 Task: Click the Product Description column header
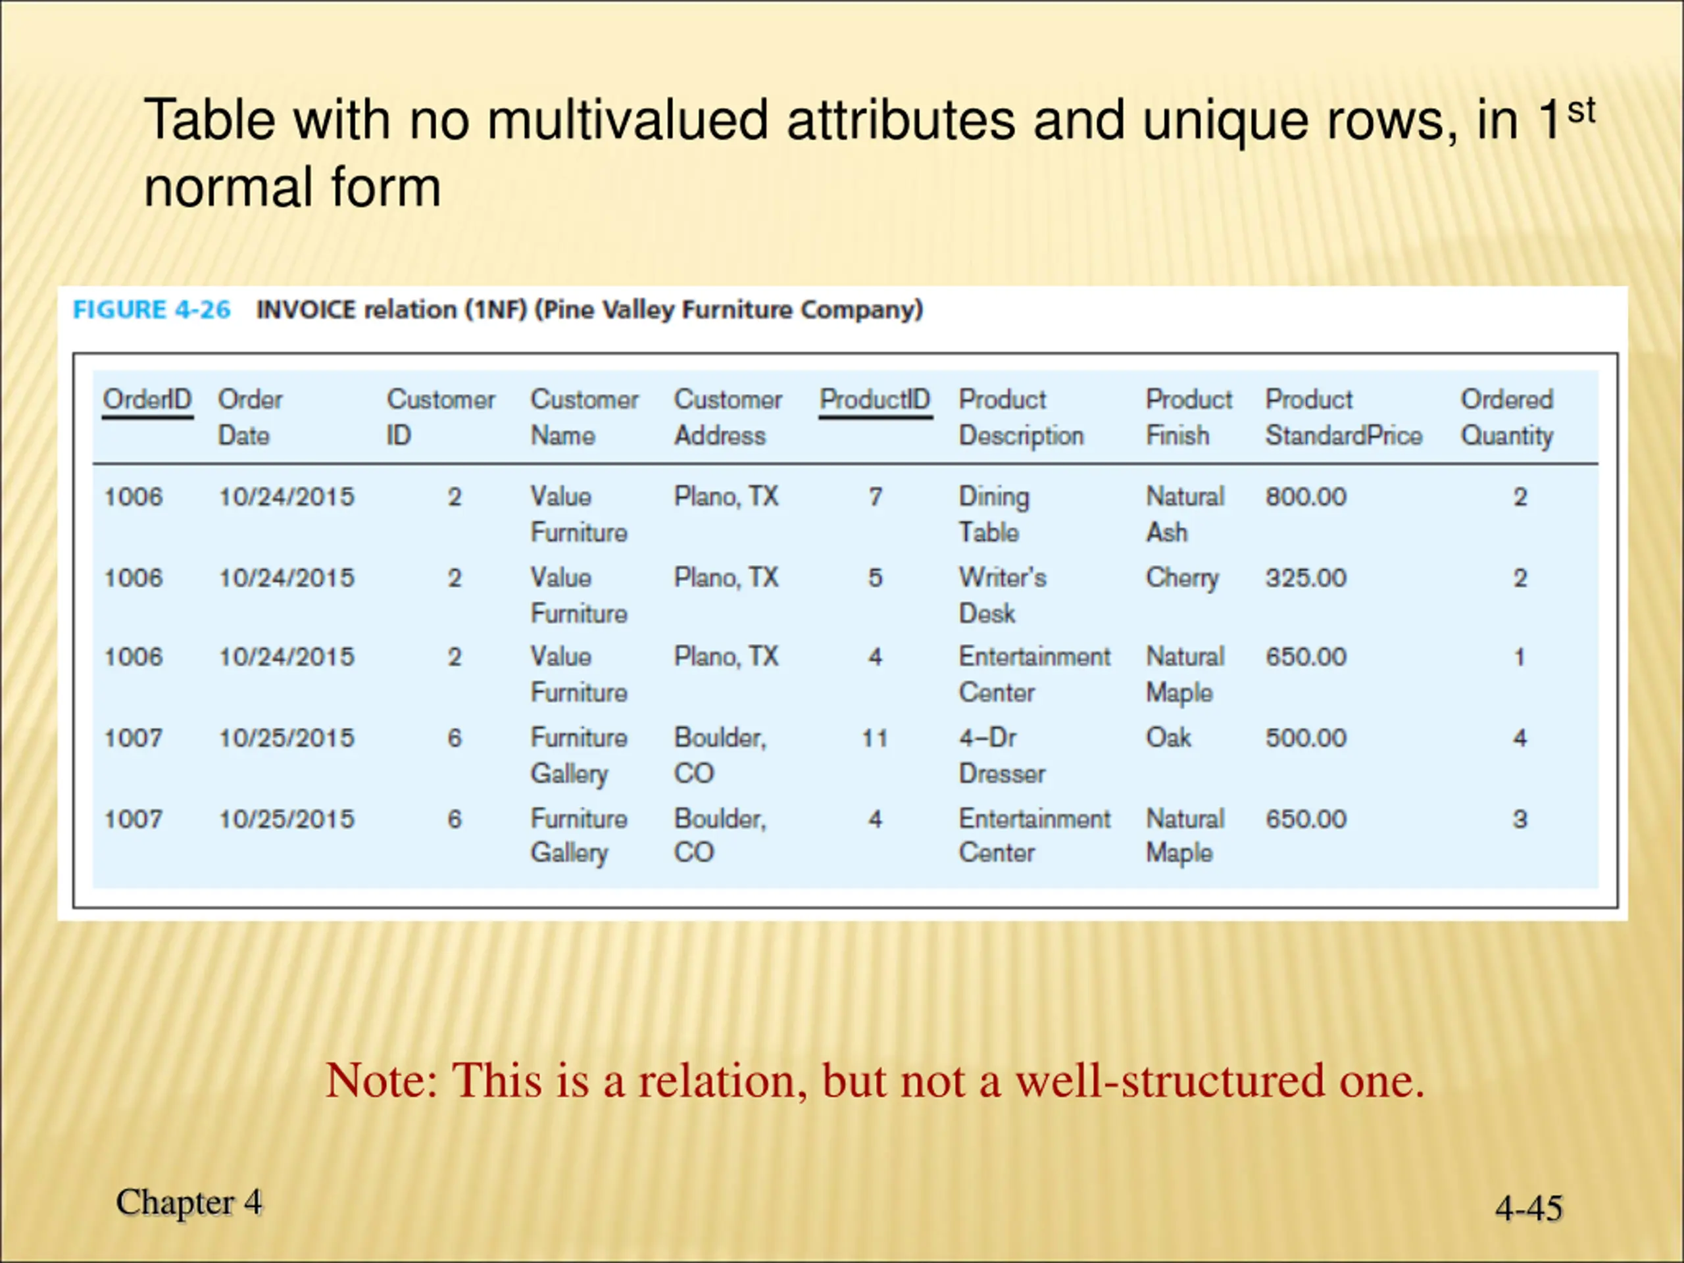point(1020,417)
